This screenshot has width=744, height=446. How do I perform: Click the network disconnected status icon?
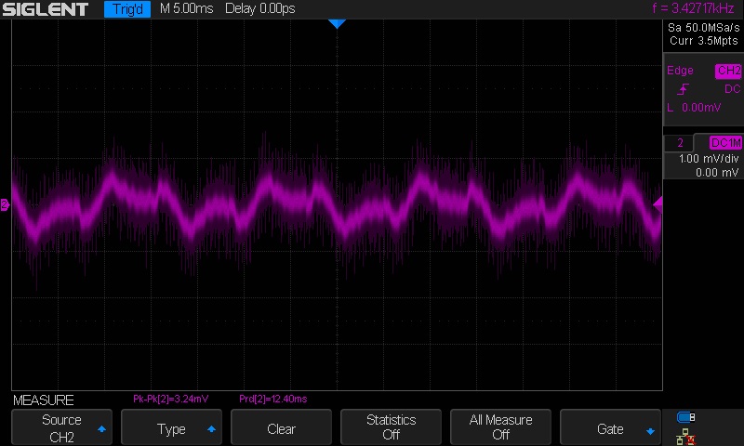685,437
